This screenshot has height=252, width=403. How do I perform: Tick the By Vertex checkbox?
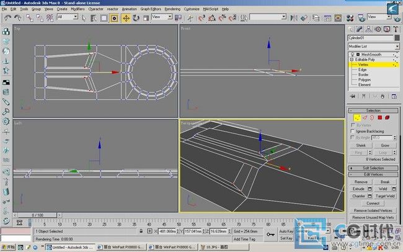(x=353, y=125)
